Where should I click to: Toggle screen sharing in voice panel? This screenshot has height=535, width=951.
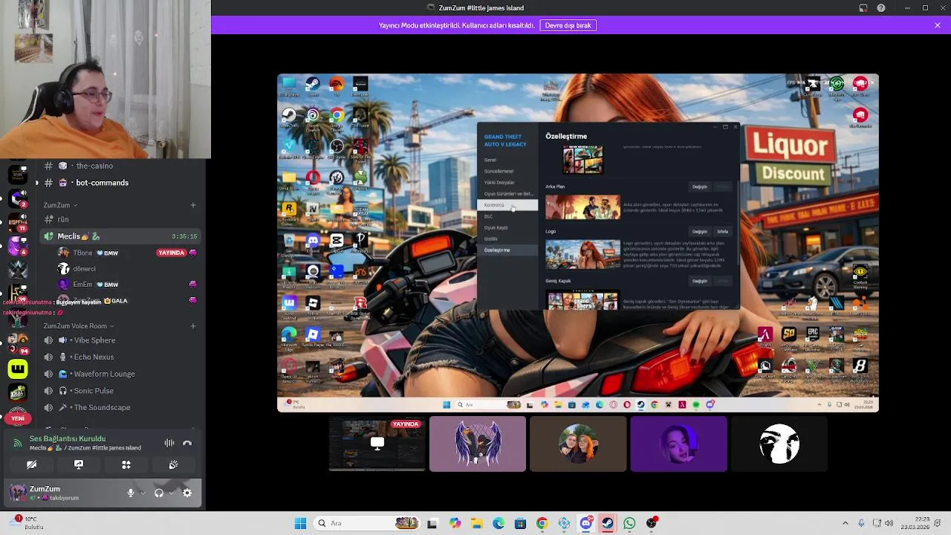pos(79,464)
